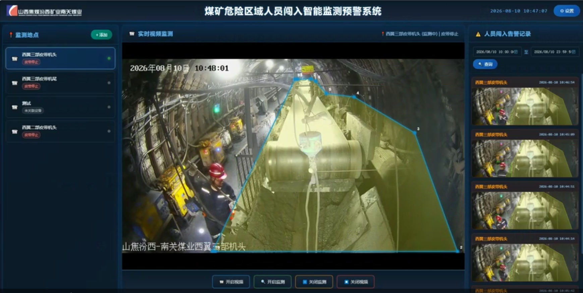Click the grey status dot of 西翼二部皮带机头
583x293 pixels.
coord(109,131)
